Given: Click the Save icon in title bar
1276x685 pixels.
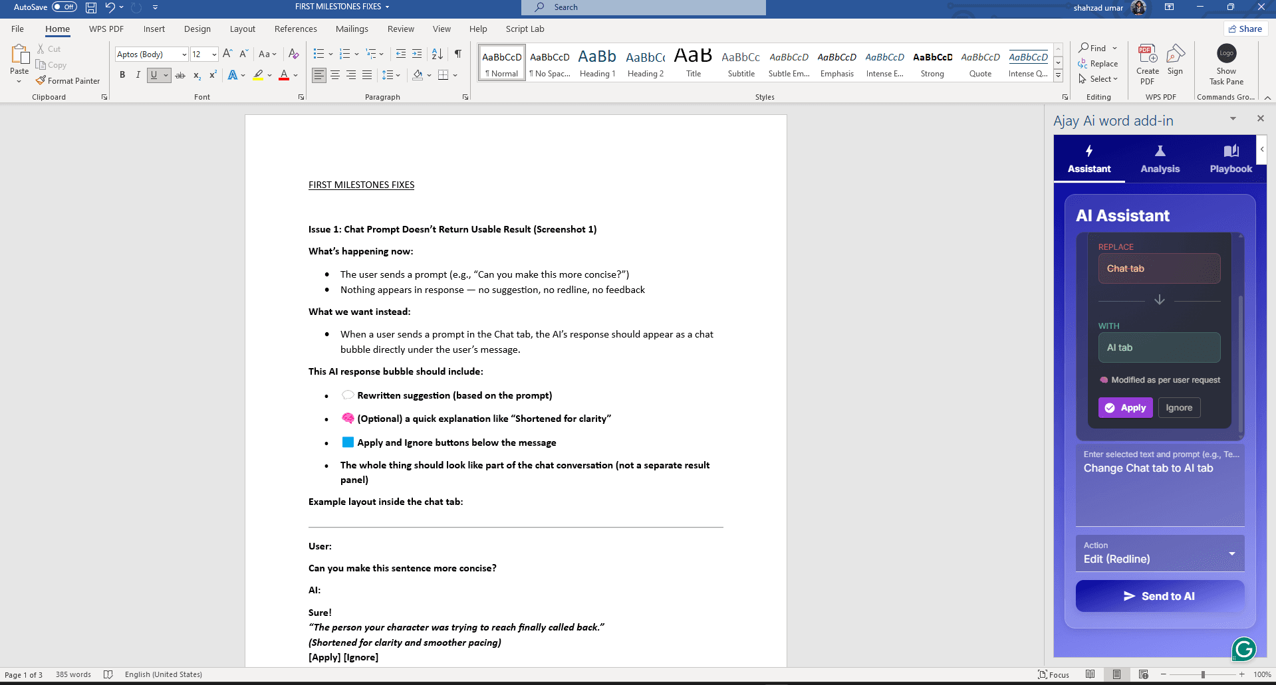Looking at the screenshot, I should [x=91, y=7].
